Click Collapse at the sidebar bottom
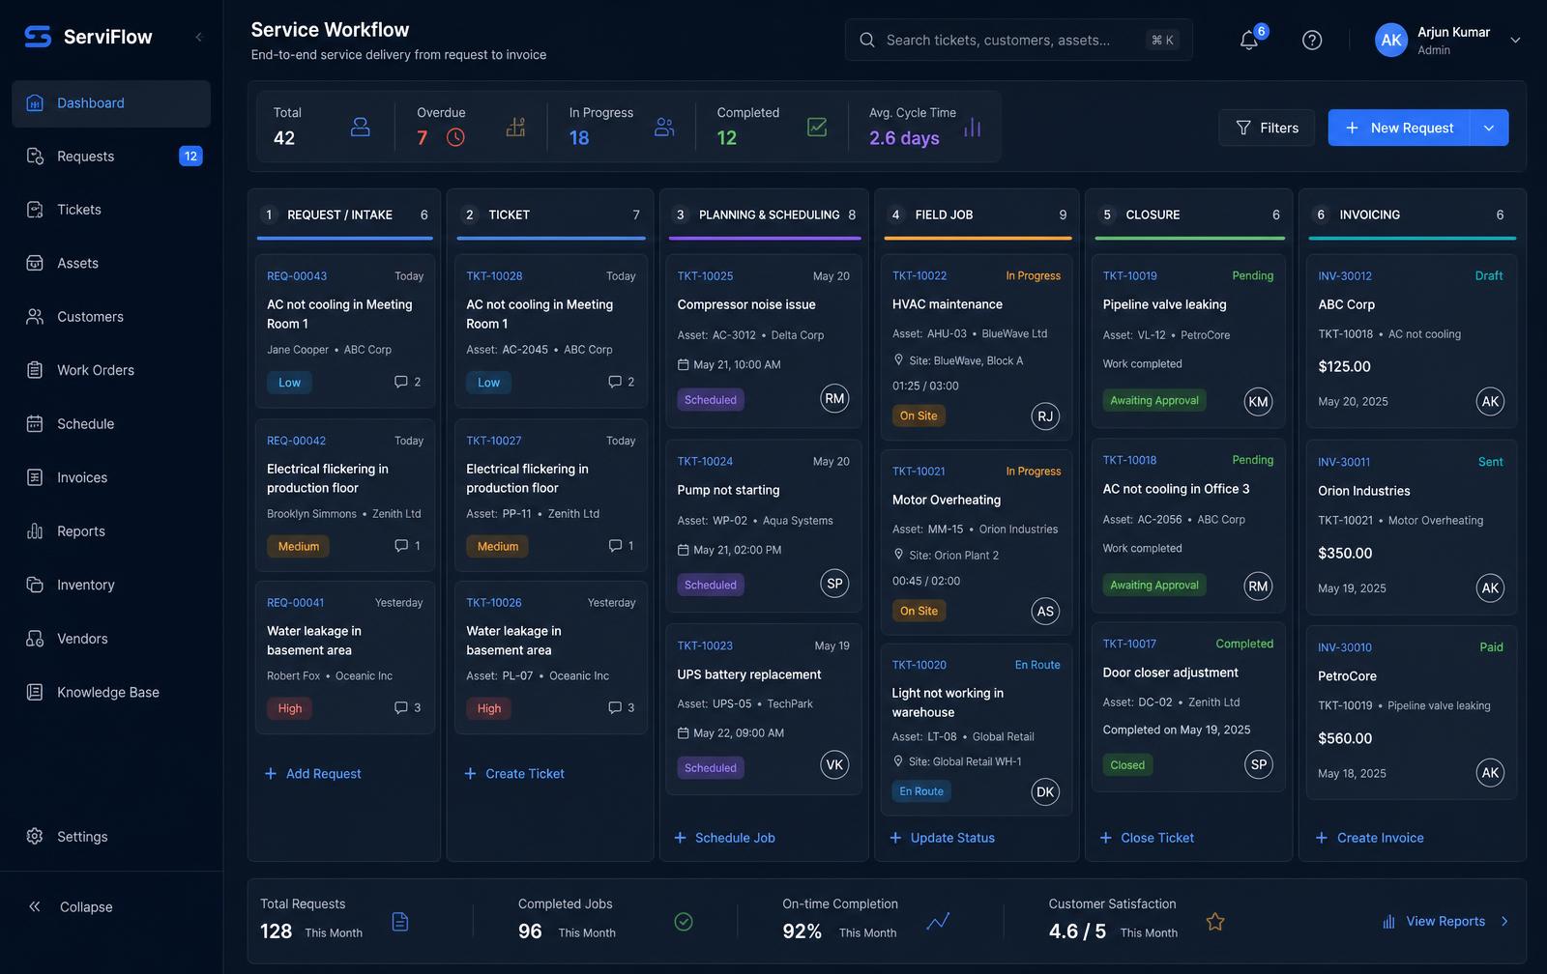The image size is (1547, 974). (70, 906)
